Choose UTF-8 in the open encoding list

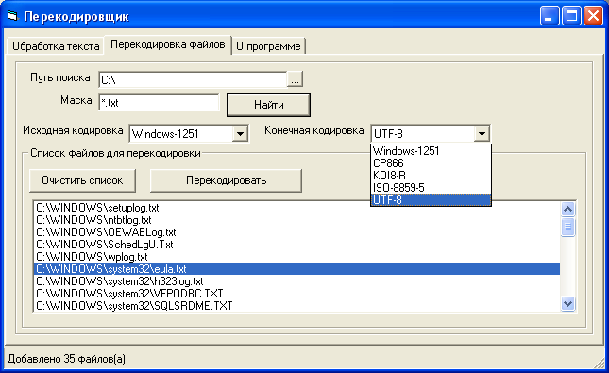tap(431, 199)
